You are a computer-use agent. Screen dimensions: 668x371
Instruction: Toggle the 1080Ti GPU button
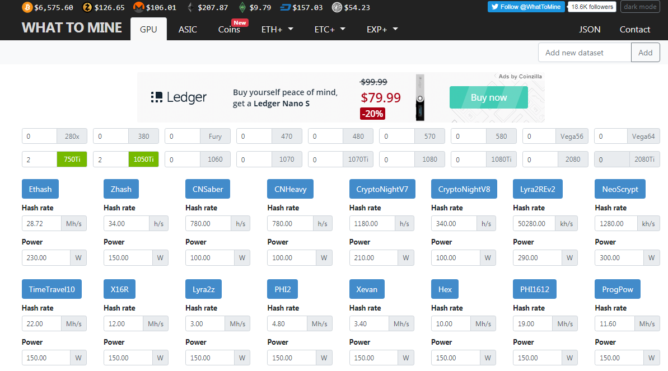(502, 159)
